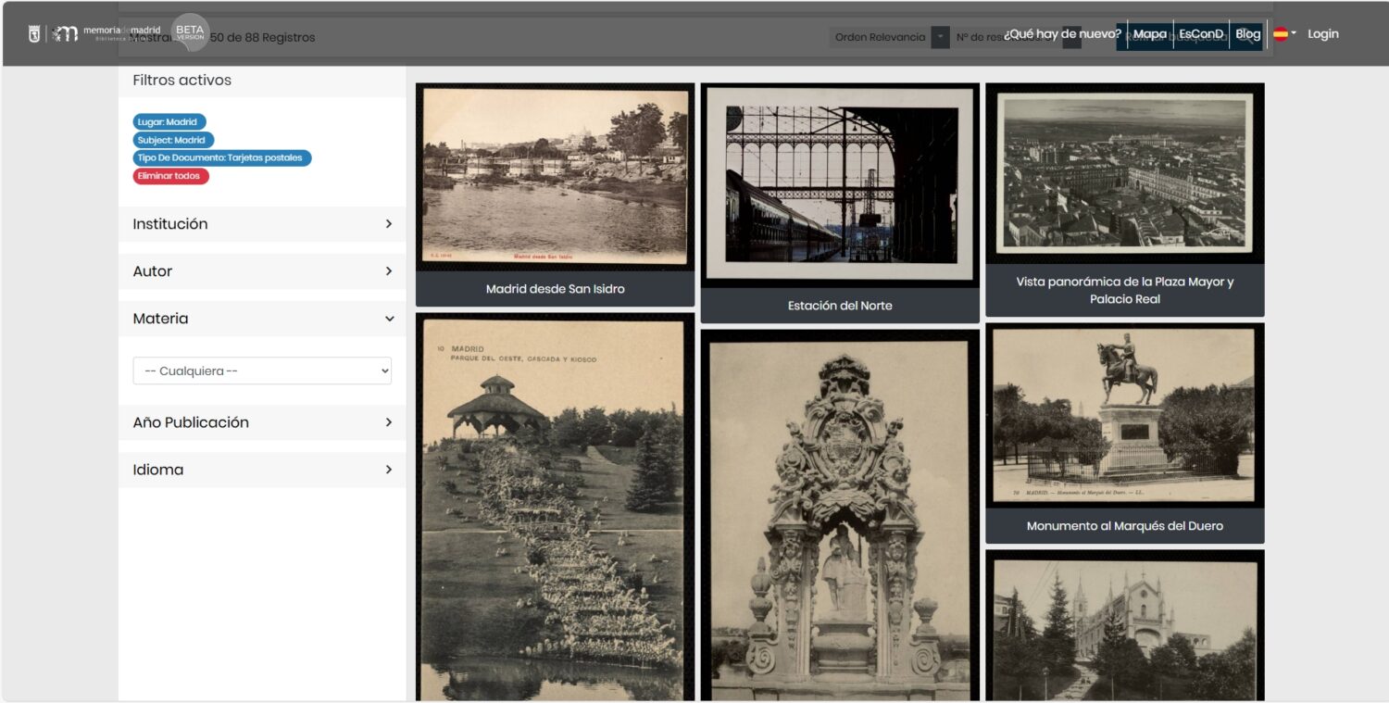The image size is (1389, 703).
Task: Remove the 'Lugar: Madrid' active filter
Action: click(x=169, y=122)
